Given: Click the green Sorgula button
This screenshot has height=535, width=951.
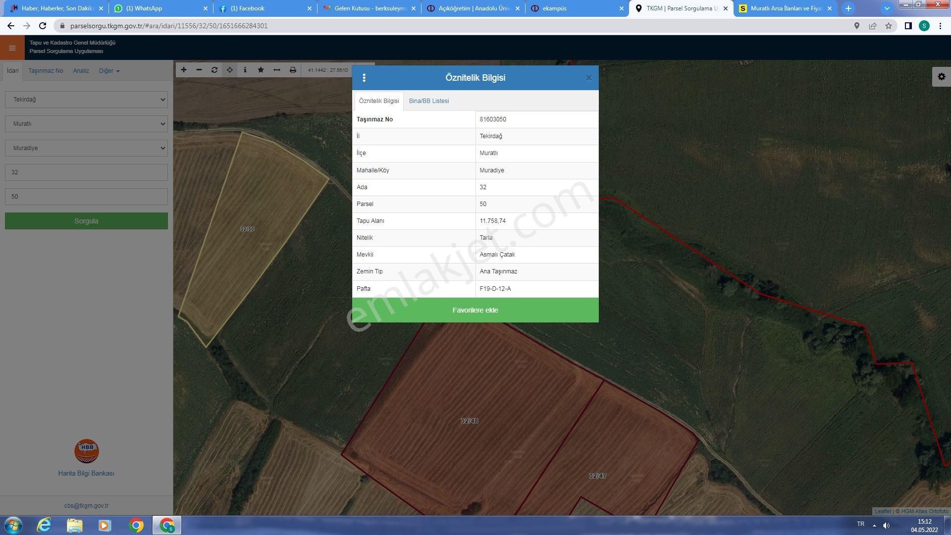Looking at the screenshot, I should tap(86, 221).
